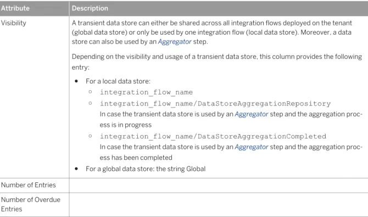Select the line starting 'Depending on the visibility and usage'

(x=217, y=57)
